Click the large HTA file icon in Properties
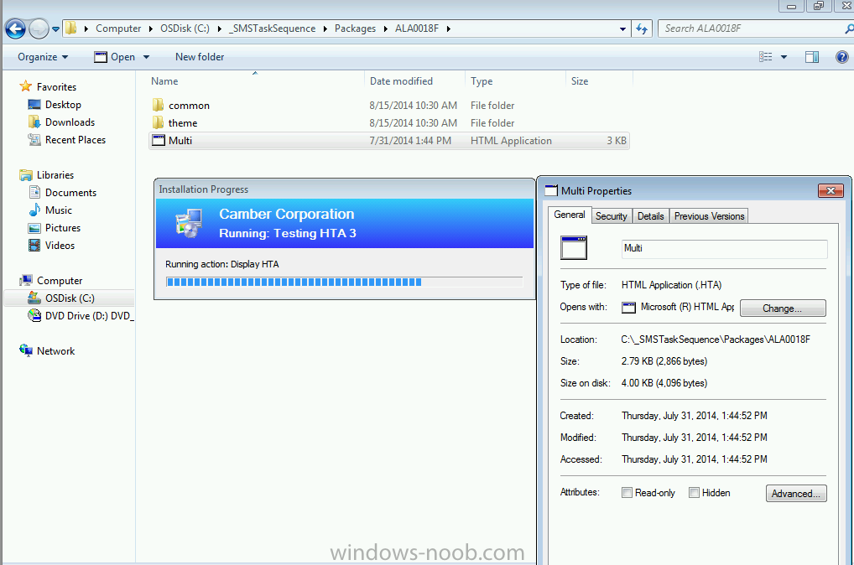The width and height of the screenshot is (854, 565). point(574,247)
